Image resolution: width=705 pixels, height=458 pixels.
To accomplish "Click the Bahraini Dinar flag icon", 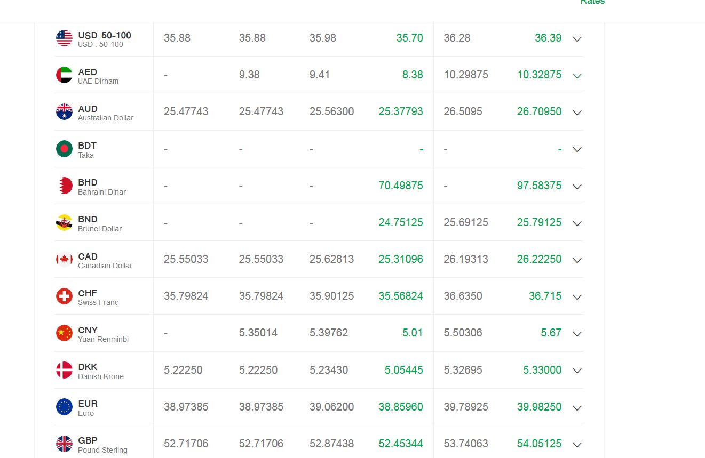I will click(x=64, y=186).
